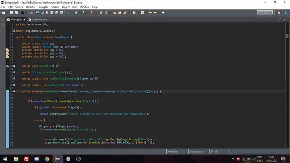Show hidden system tray icons

[233, 159]
